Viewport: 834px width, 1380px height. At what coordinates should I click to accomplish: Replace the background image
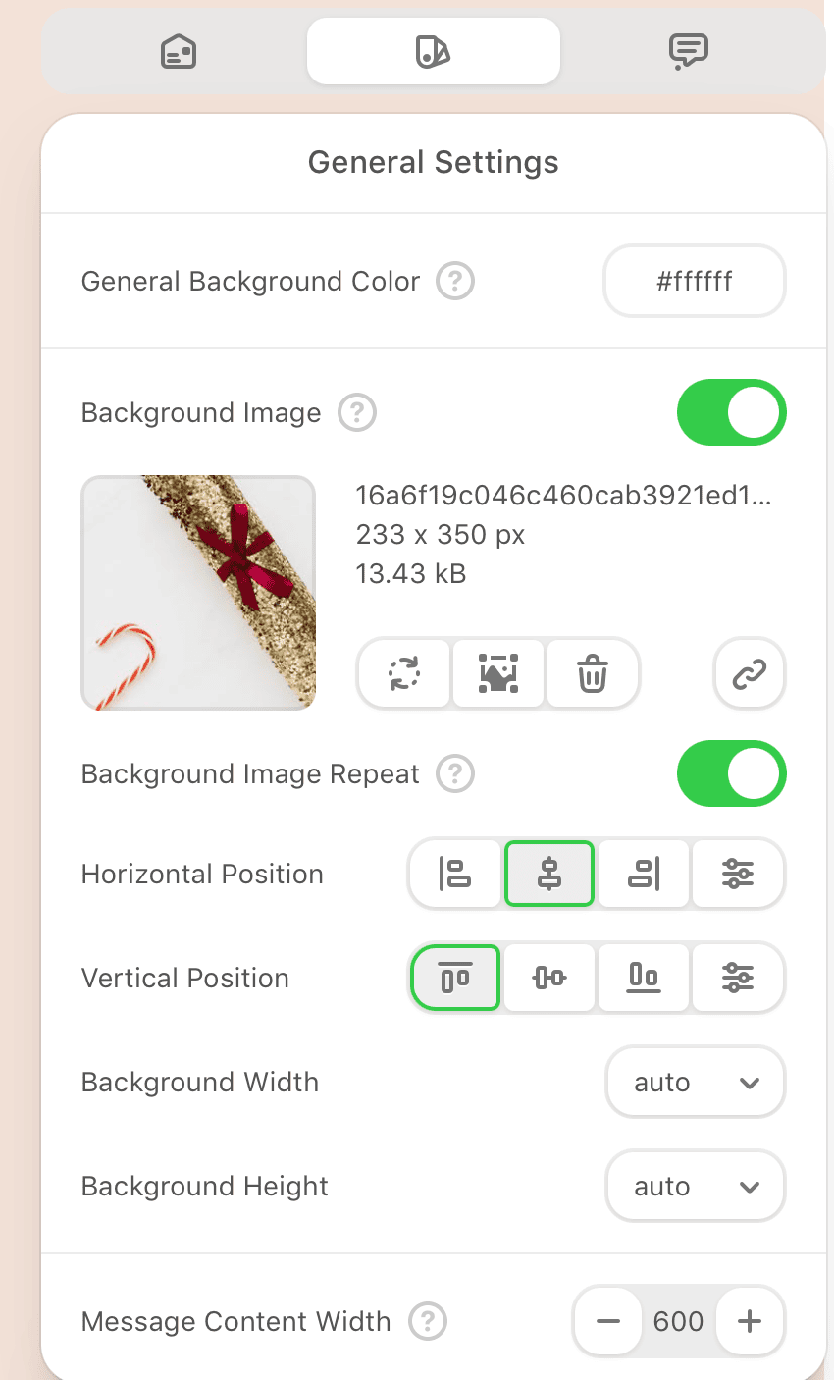tap(403, 674)
